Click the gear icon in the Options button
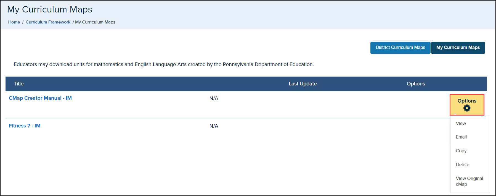The width and height of the screenshot is (496, 196). coord(467,108)
